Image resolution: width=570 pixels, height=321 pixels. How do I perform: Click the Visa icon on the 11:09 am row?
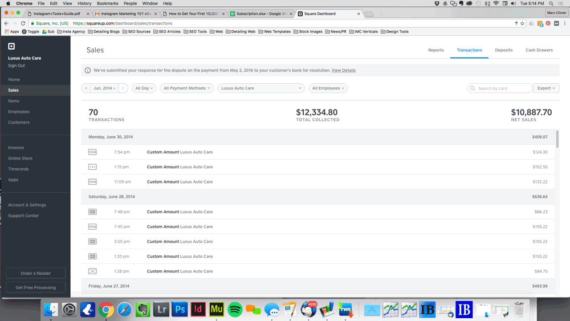point(92,182)
